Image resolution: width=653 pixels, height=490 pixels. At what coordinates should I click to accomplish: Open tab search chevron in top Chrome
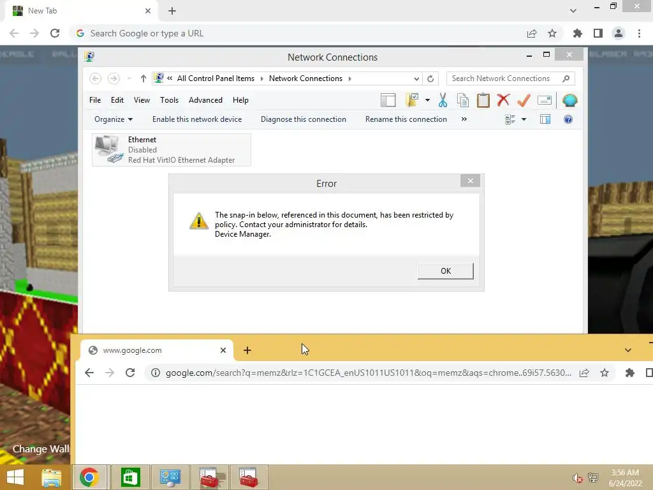click(573, 11)
